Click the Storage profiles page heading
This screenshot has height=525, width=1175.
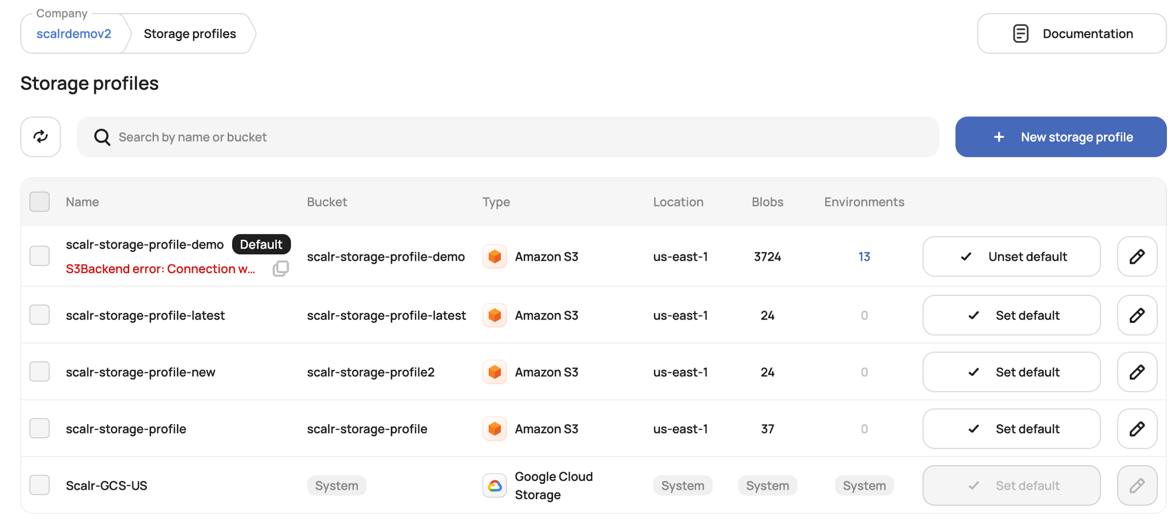click(x=89, y=83)
